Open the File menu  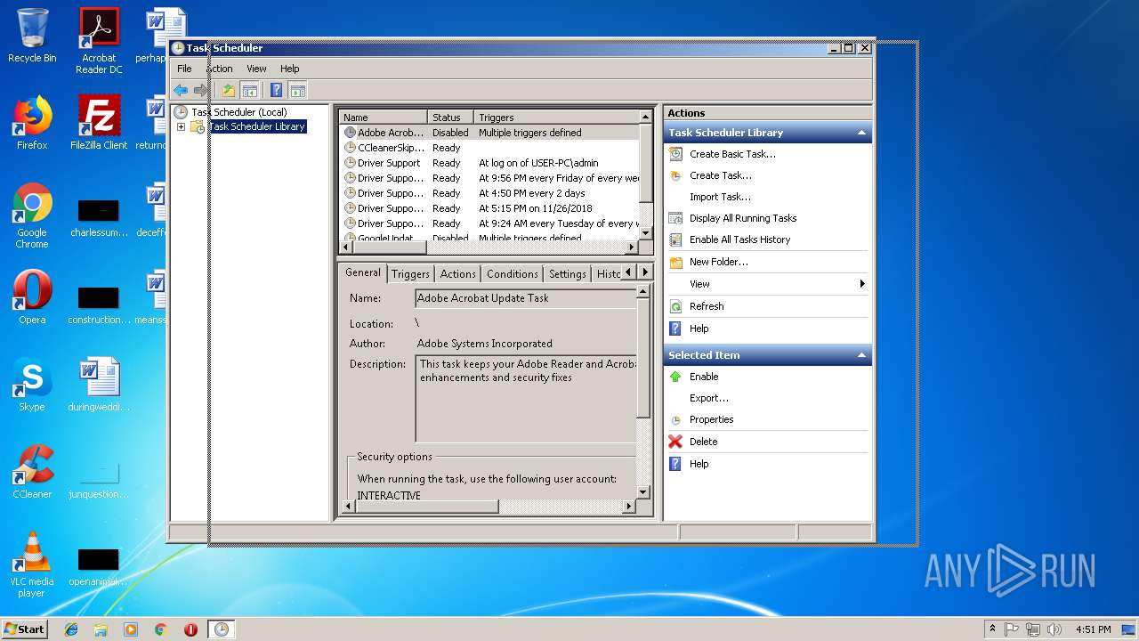point(184,69)
